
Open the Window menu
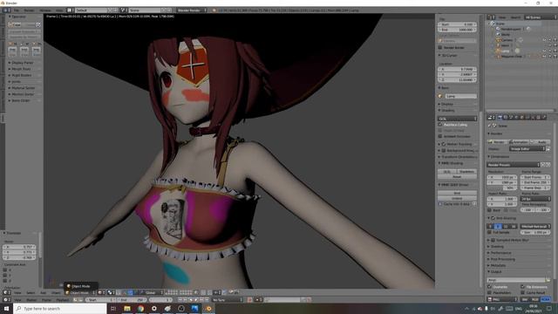click(x=45, y=10)
